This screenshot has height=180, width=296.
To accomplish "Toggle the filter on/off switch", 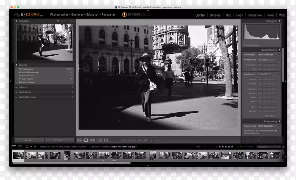I will [283, 147].
